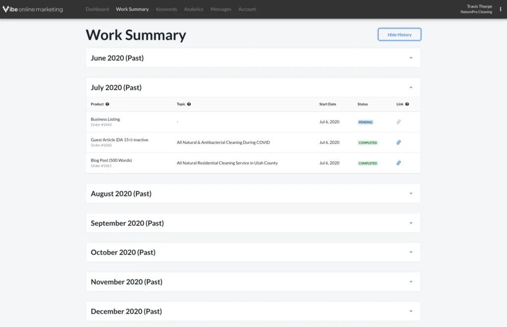This screenshot has height=327, width=507.
Task: Click the help icon next to Topic
Action: tap(189, 104)
